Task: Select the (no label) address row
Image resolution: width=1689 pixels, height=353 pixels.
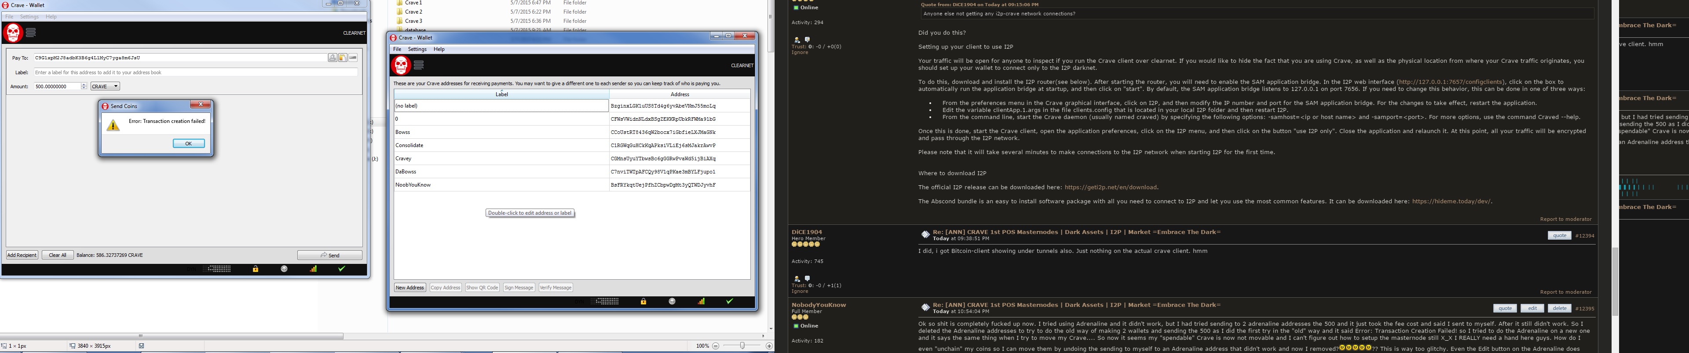Action: (x=572, y=105)
